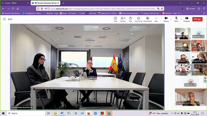Screen dimensions: 207x116
Task: Open the Máis more options menu
Action: tap(156, 19)
